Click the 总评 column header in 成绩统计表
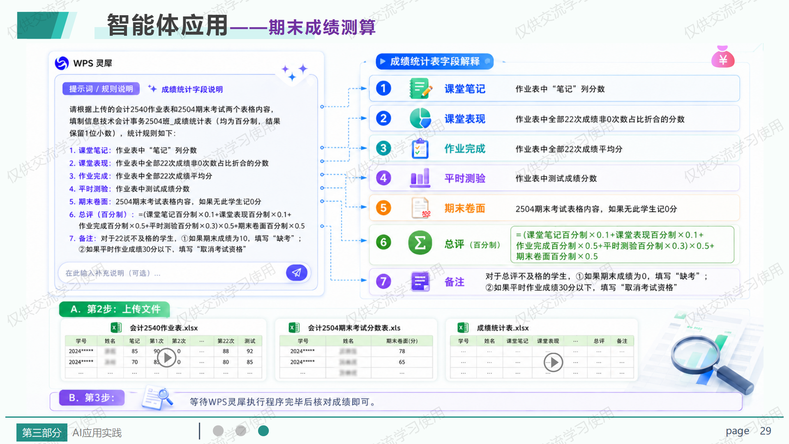Image resolution: width=789 pixels, height=444 pixels. coord(599,341)
